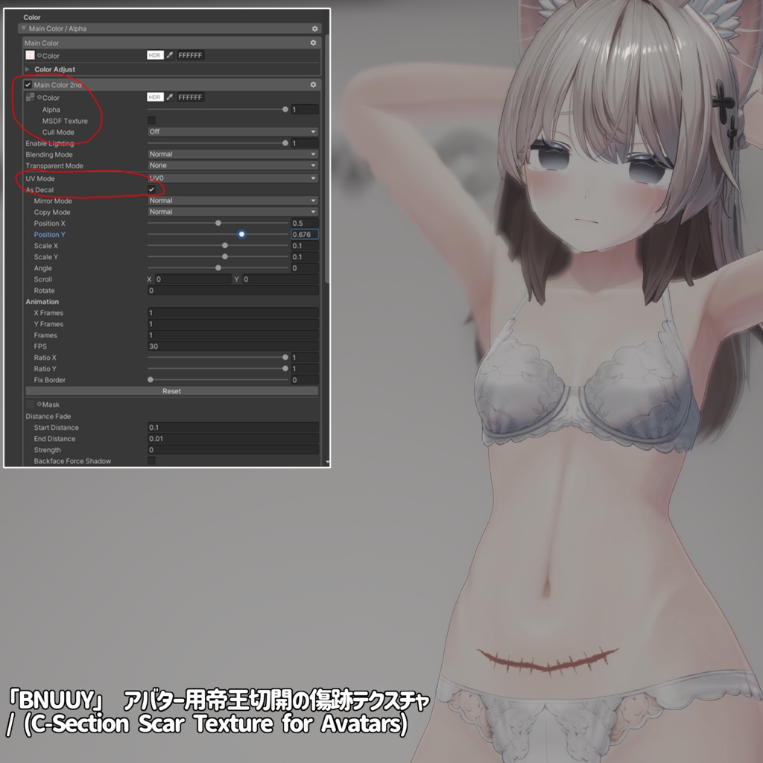763x763 pixels.
Task: Click the eyedropper for Main Color 2nd color
Action: (x=171, y=97)
